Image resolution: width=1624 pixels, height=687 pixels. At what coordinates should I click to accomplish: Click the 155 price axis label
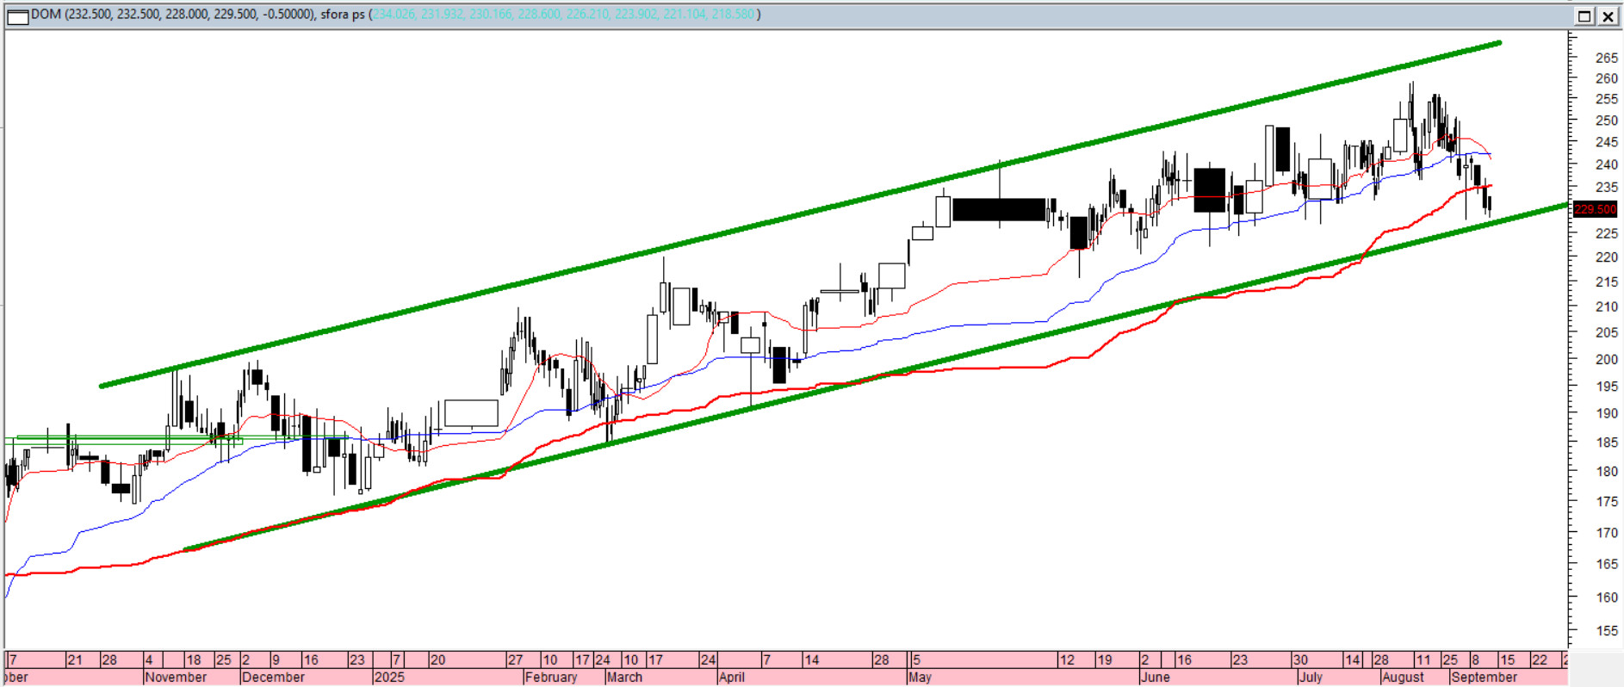[1606, 631]
